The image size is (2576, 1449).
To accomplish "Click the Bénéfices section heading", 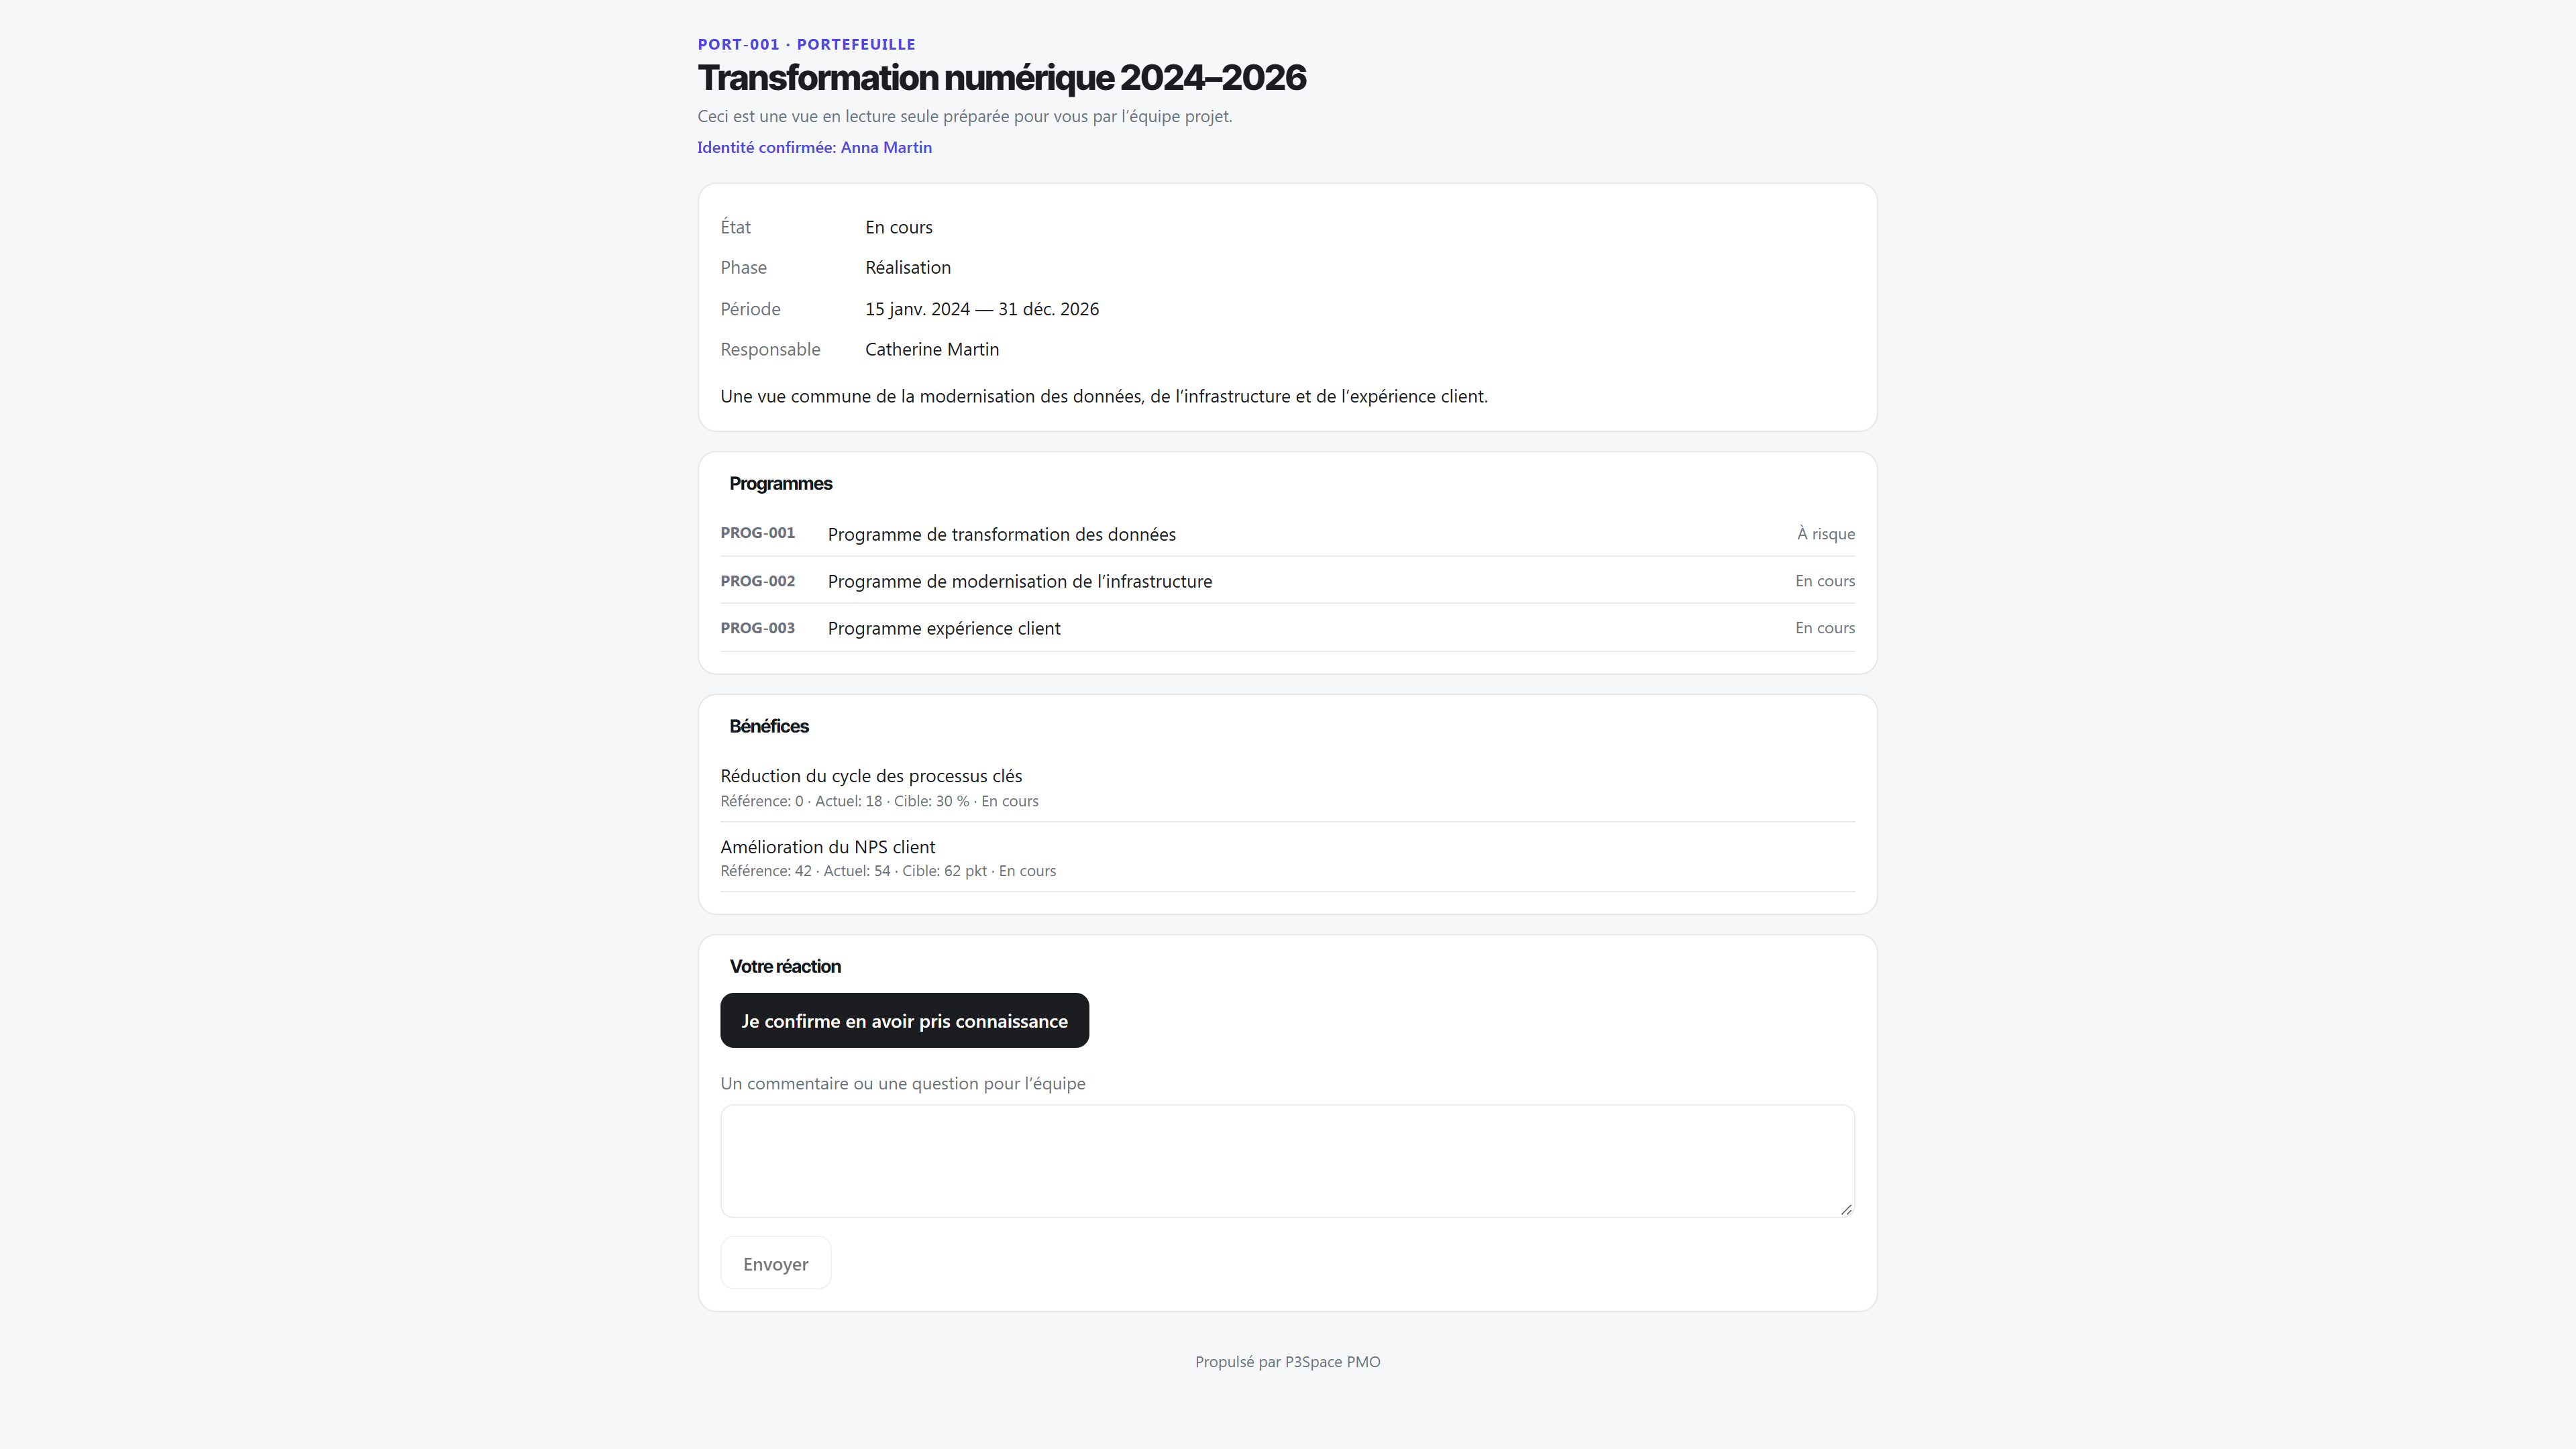I will [768, 726].
